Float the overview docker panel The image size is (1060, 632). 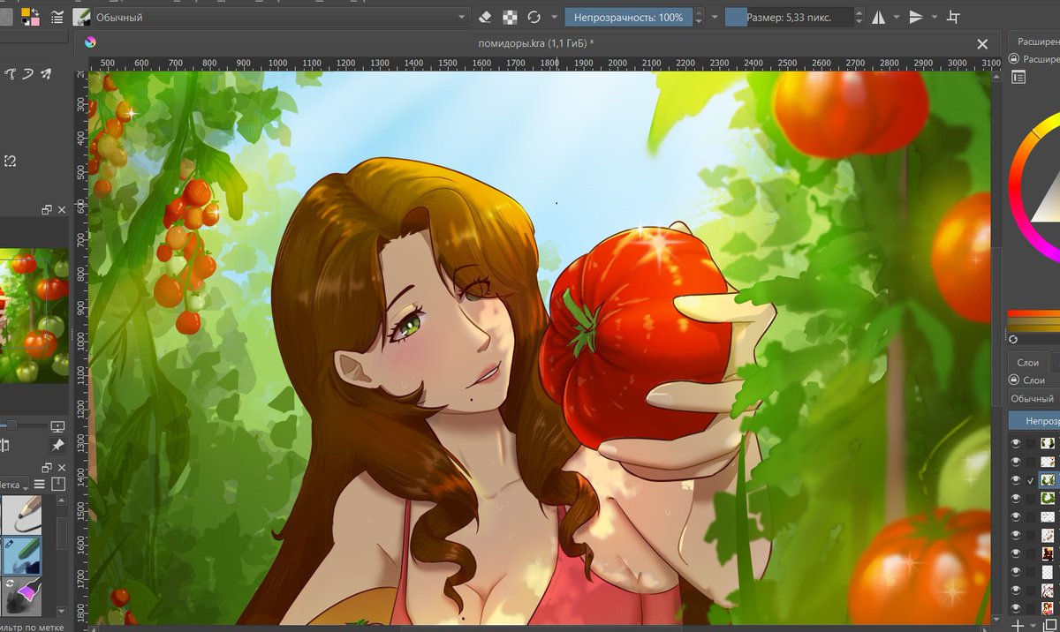[x=47, y=210]
